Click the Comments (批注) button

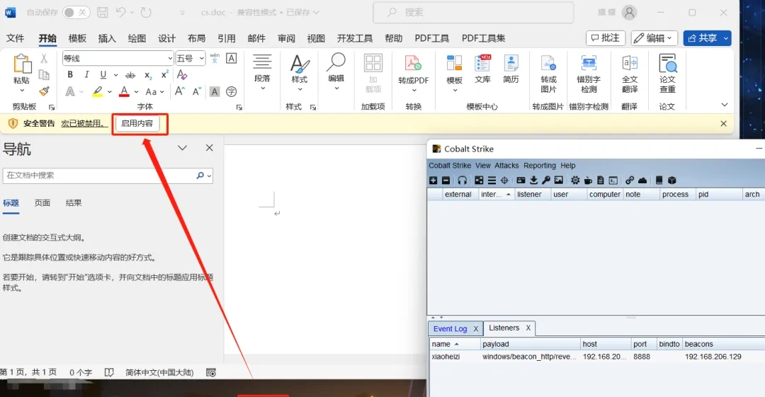pyautogui.click(x=606, y=38)
